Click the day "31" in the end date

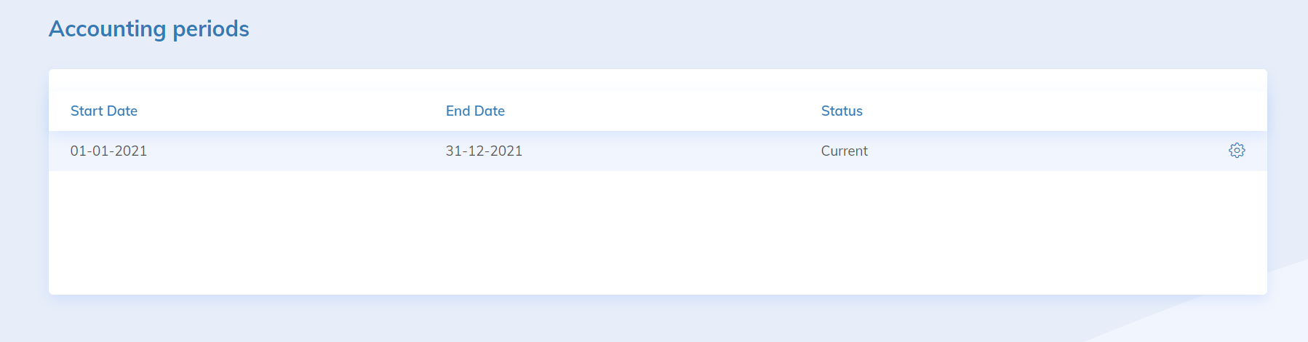(453, 151)
